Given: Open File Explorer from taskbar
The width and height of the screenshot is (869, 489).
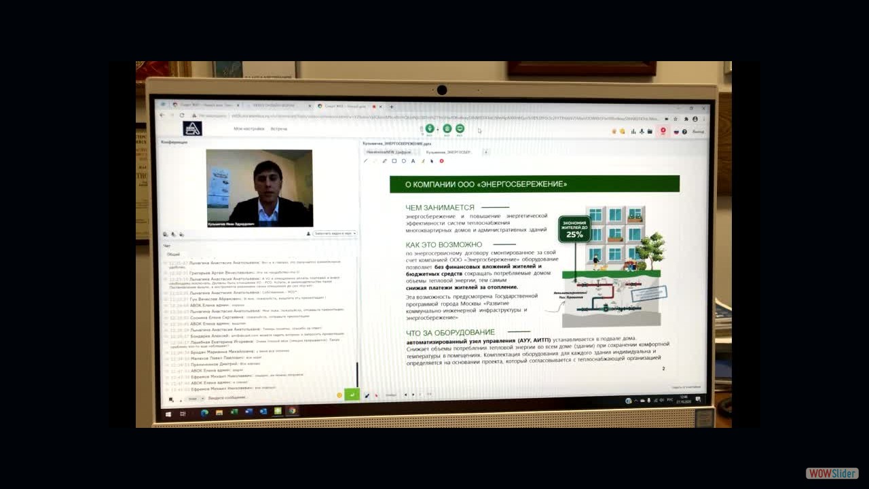Looking at the screenshot, I should point(219,412).
